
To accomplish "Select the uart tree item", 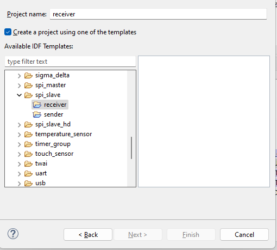I will click(x=41, y=173).
